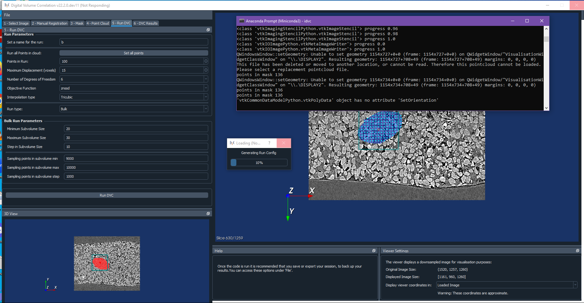Expand the Run type dropdown showing Bulk
The height and width of the screenshot is (303, 584).
(206, 109)
